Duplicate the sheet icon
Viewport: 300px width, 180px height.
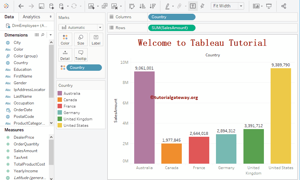[104, 6]
